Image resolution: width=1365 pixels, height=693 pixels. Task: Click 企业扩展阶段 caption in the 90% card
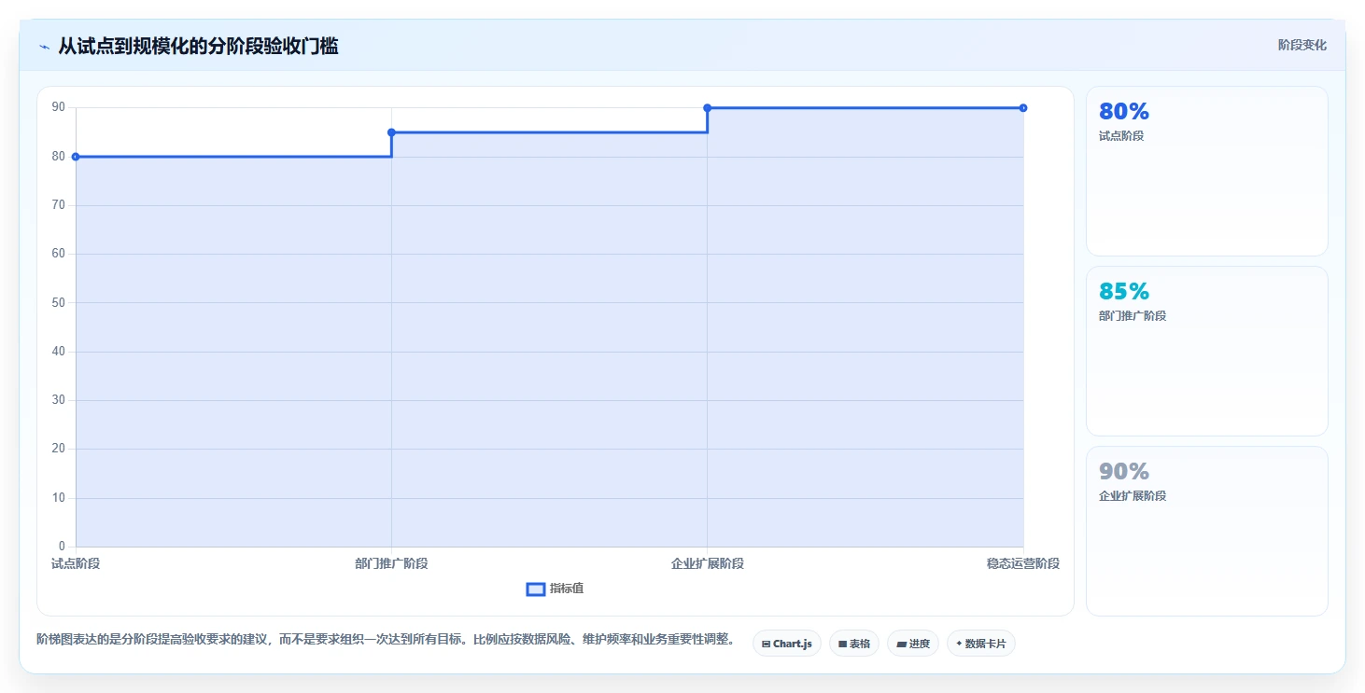point(1133,496)
